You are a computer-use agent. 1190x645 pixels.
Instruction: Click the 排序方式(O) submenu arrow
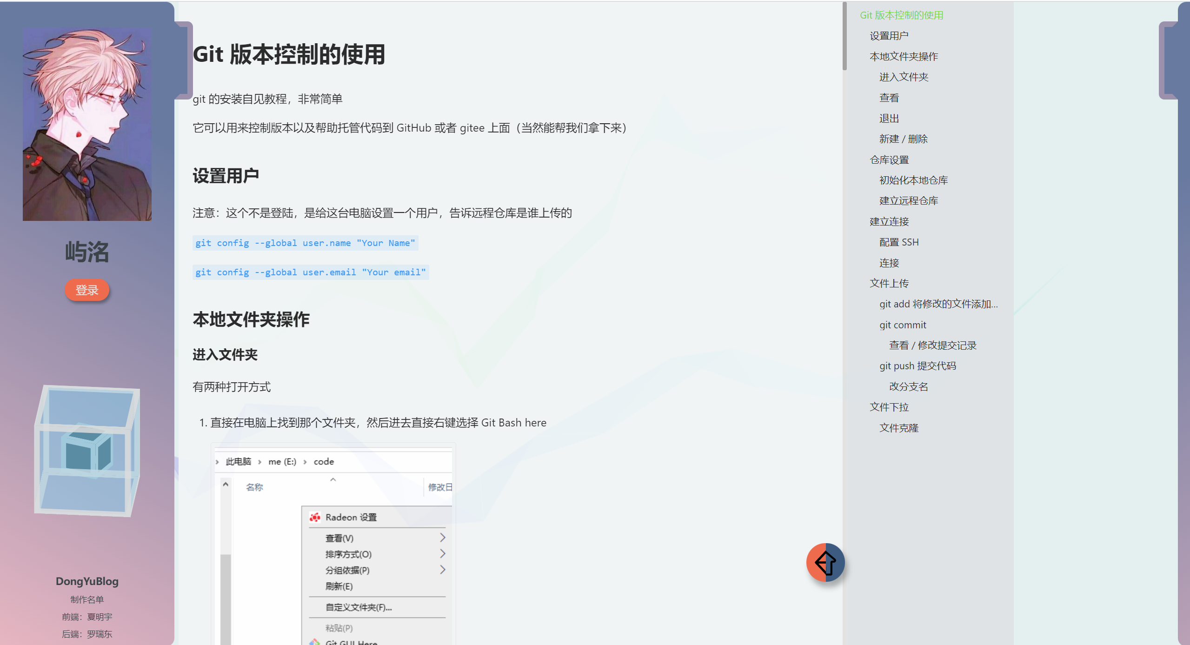[x=442, y=553]
